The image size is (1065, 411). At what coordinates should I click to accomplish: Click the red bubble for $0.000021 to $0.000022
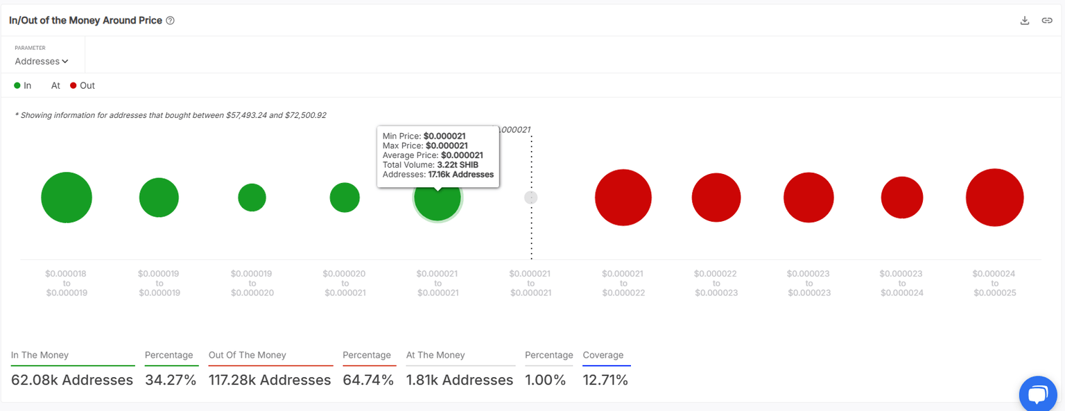(623, 198)
